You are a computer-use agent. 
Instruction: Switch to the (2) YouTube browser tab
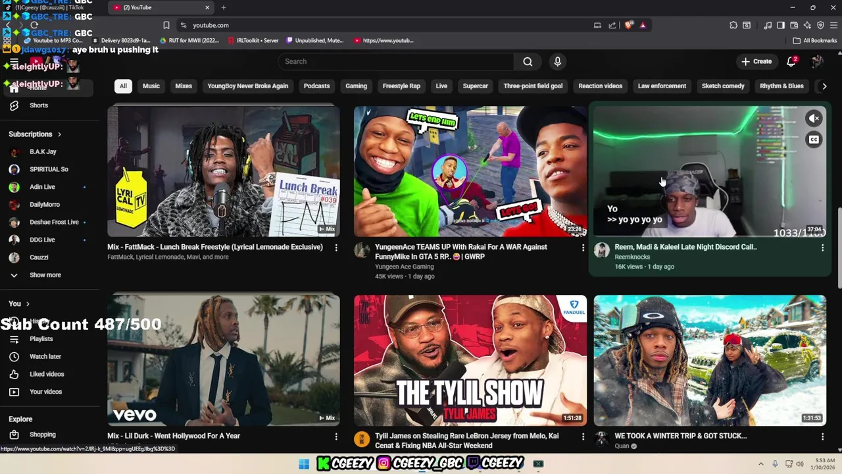point(162,8)
